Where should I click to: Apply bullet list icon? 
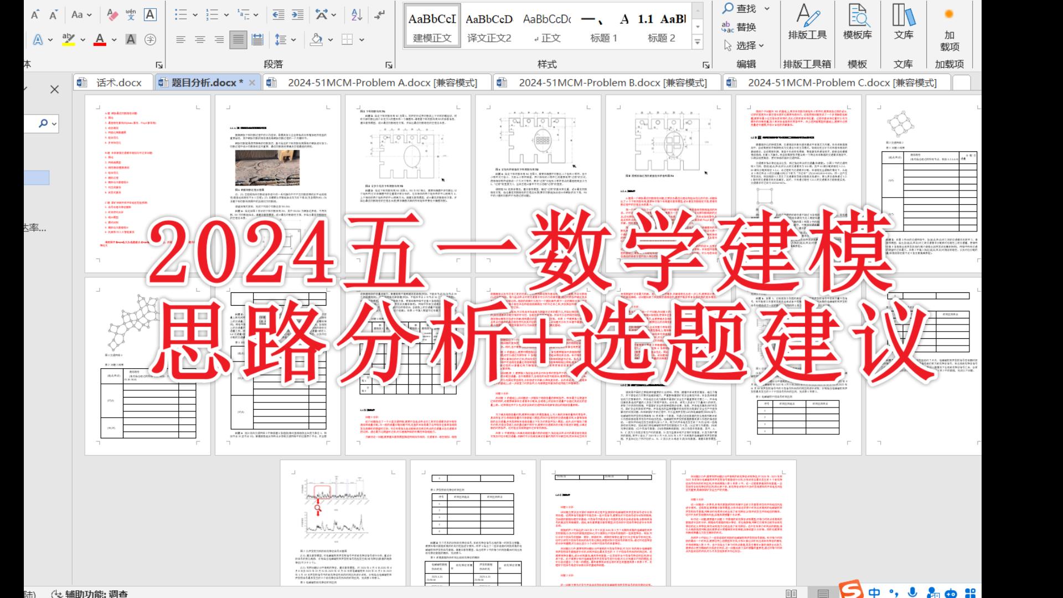(180, 15)
